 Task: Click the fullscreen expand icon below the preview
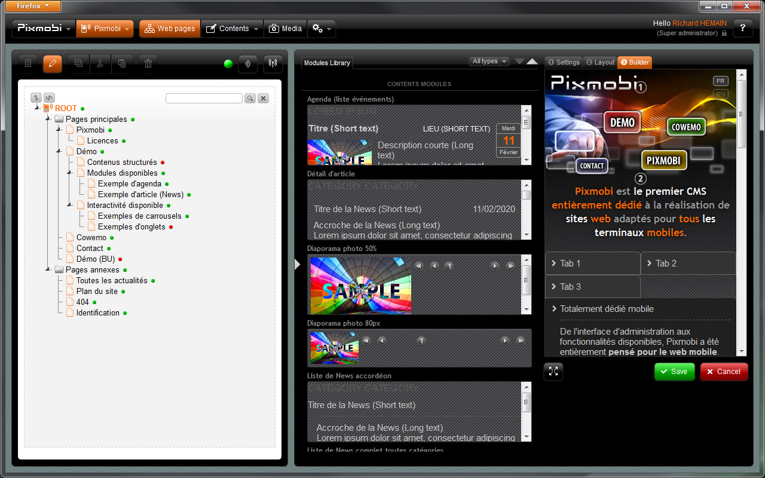tap(553, 372)
